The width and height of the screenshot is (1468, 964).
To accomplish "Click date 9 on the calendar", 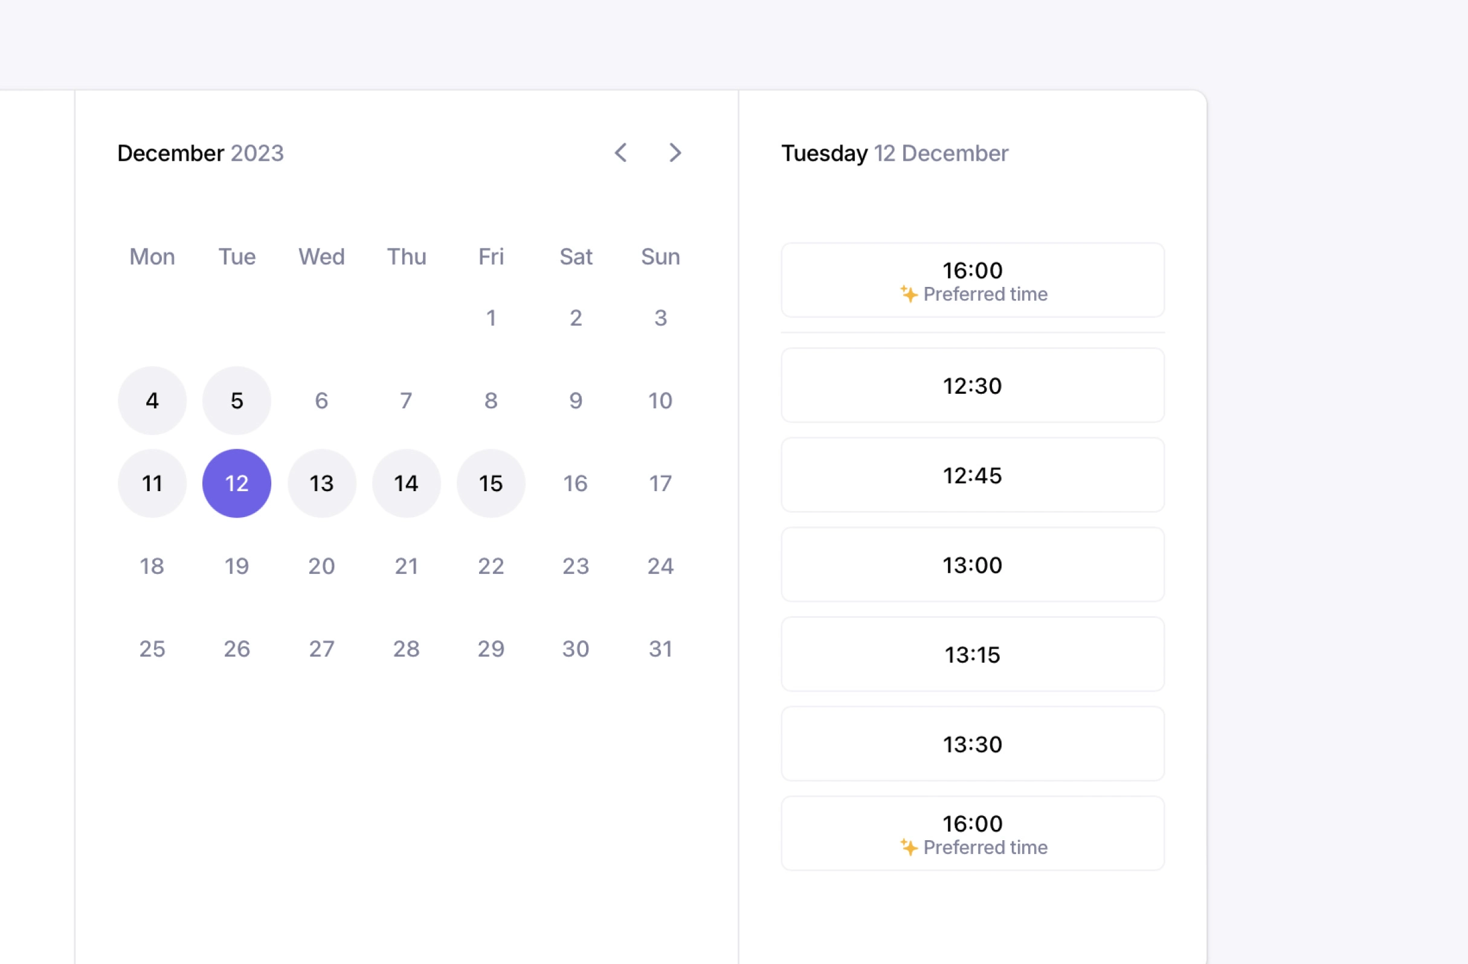I will pyautogui.click(x=576, y=401).
